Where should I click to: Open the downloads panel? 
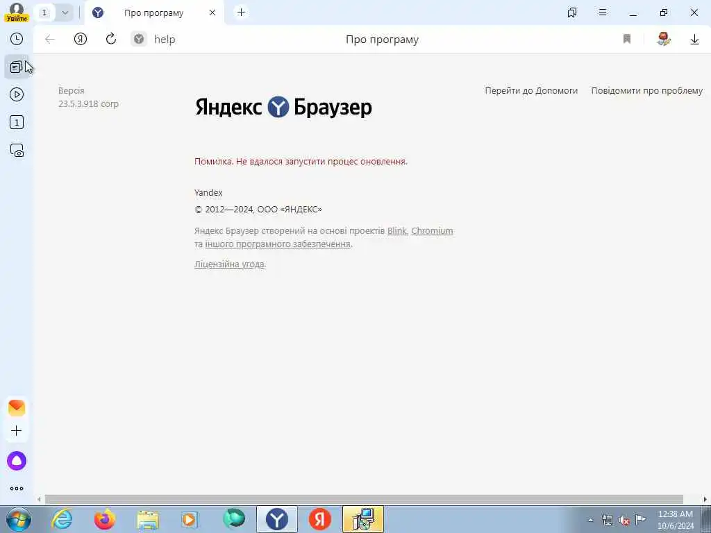point(694,40)
